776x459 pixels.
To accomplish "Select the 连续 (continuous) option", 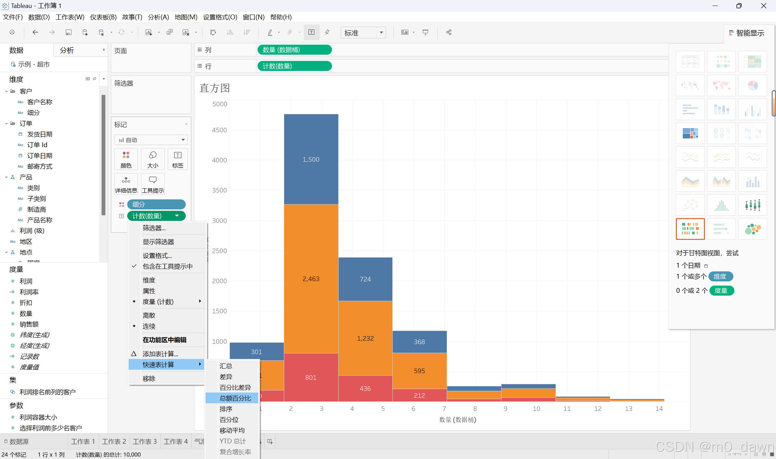I will pyautogui.click(x=149, y=326).
